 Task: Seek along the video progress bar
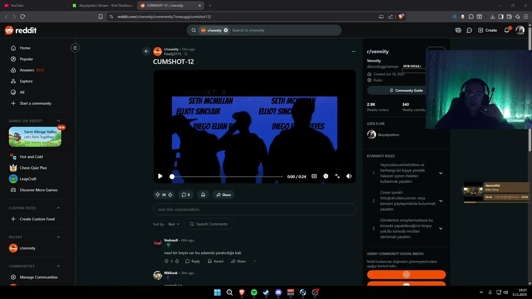(x=227, y=176)
